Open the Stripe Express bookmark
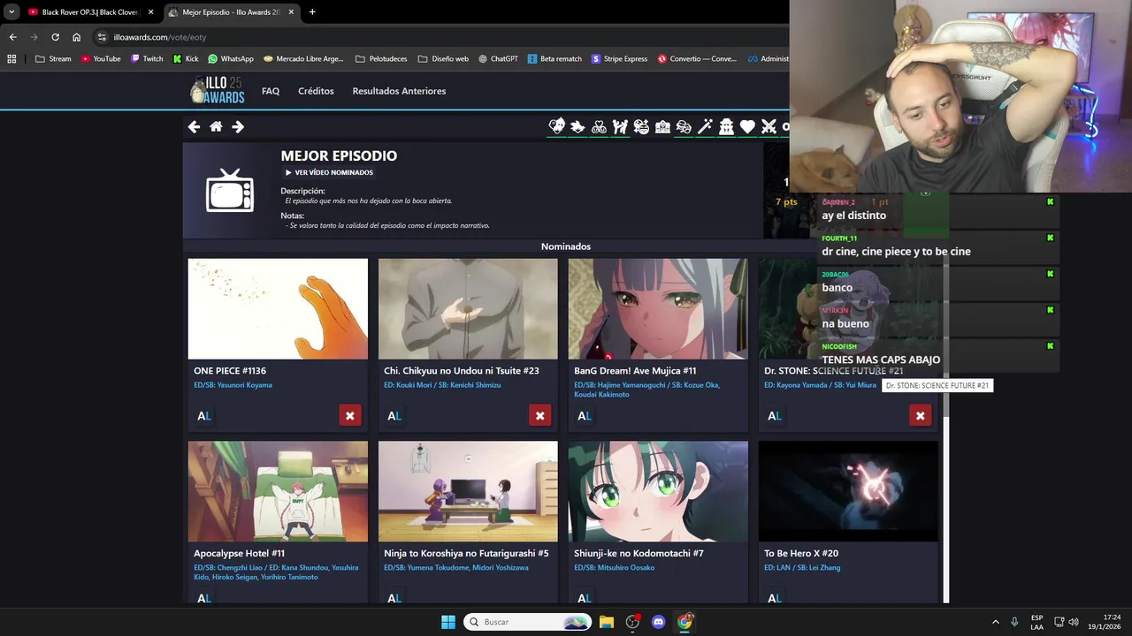1132x636 pixels. click(x=620, y=59)
